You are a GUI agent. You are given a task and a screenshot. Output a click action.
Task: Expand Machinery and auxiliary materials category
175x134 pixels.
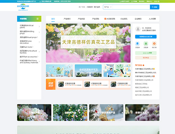(x=39, y=61)
